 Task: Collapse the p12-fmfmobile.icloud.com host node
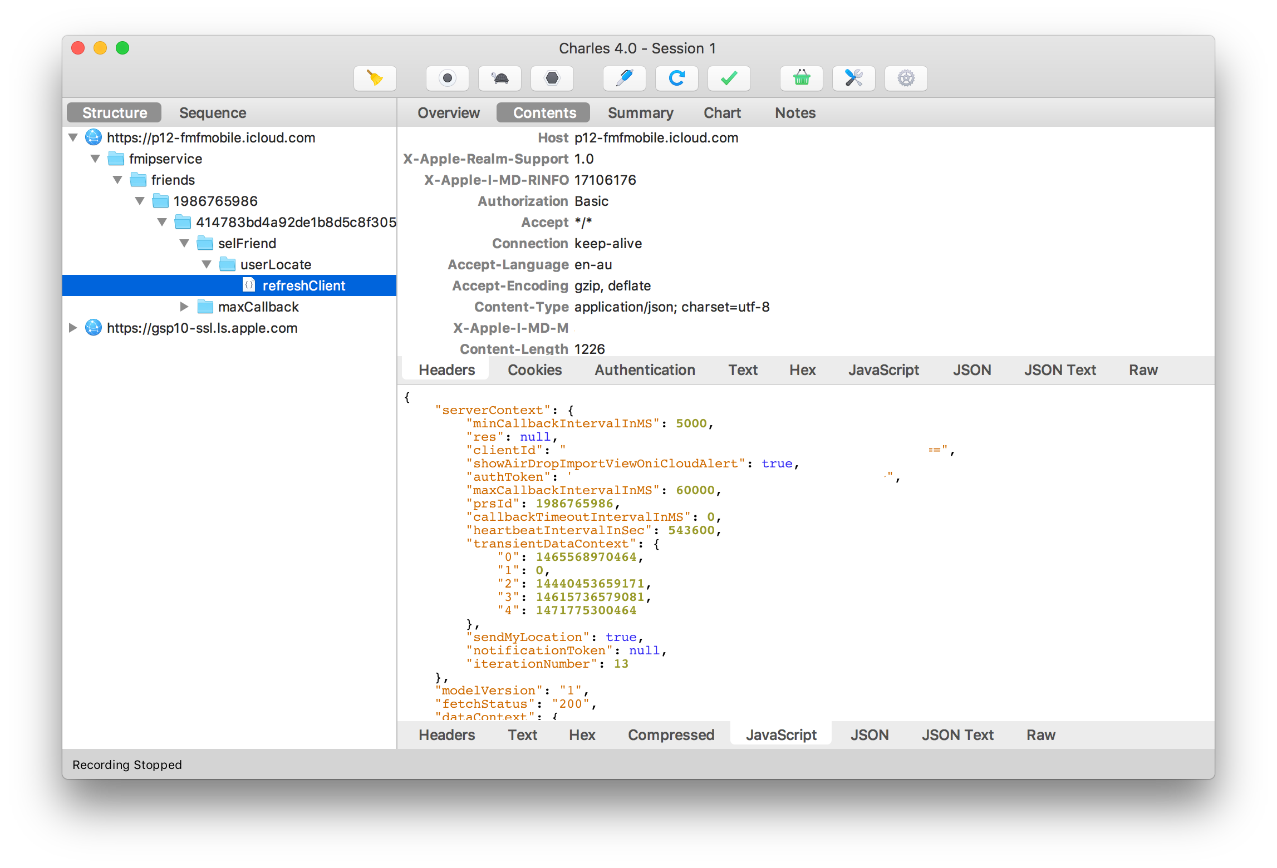73,137
